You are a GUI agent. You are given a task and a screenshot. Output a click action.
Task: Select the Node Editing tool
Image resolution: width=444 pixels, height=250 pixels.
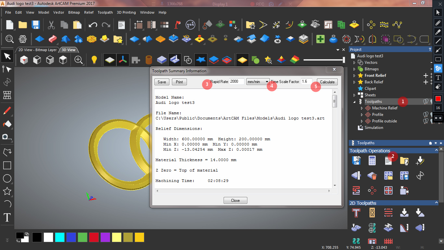7,69
